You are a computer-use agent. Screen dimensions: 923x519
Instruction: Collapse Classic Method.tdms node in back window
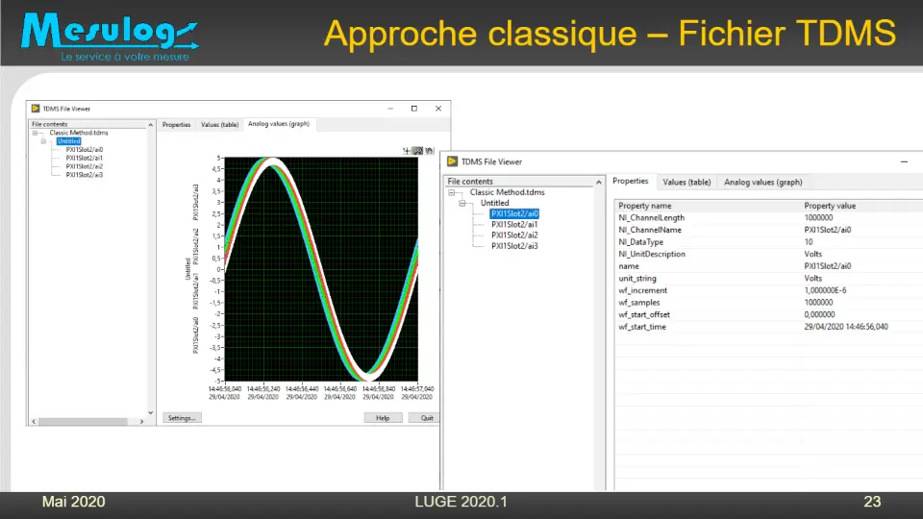point(35,133)
